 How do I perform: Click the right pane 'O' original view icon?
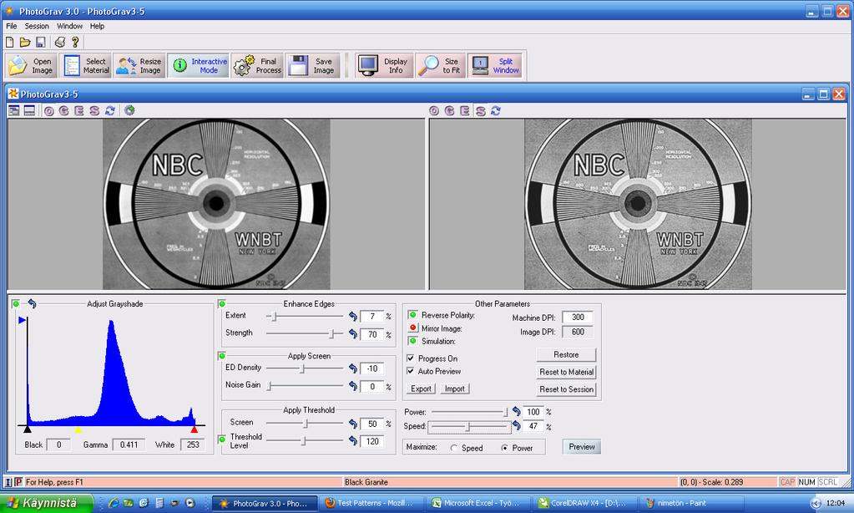[434, 110]
